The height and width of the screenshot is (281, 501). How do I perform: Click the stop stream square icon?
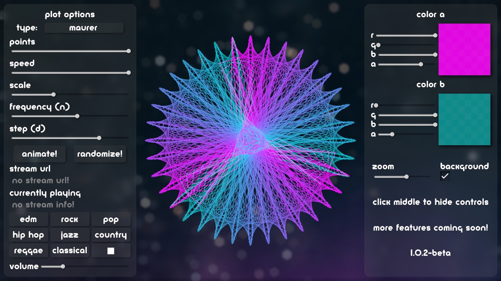tap(111, 251)
